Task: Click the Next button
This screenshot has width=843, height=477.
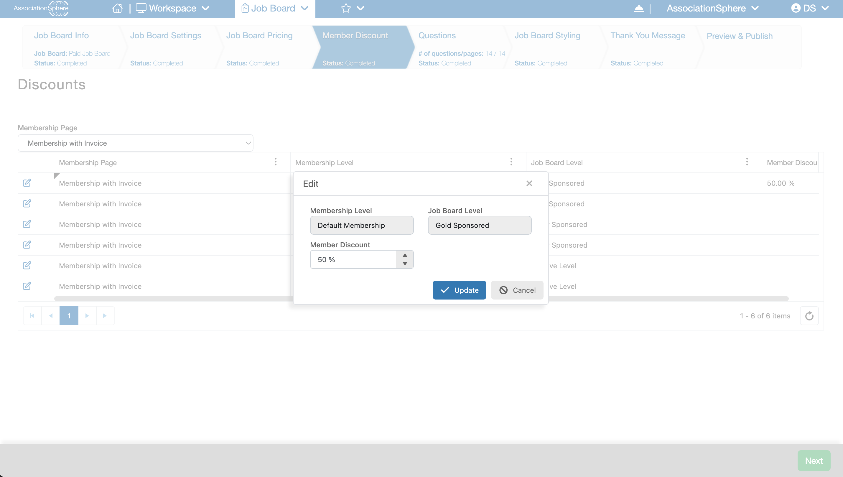Action: pyautogui.click(x=814, y=460)
